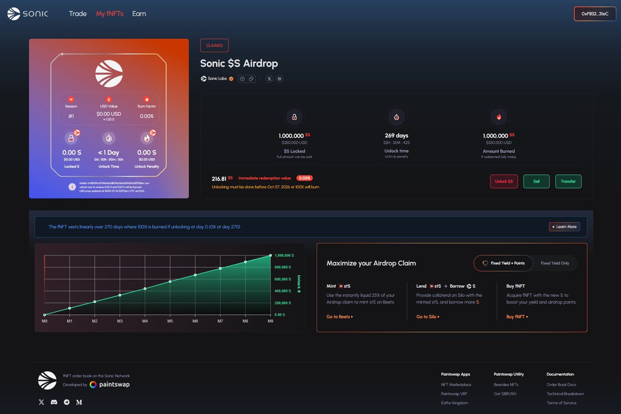Viewport: 621px width, 414px height.
Task: Click the large Sonic logo on NFT card
Action: (109, 73)
